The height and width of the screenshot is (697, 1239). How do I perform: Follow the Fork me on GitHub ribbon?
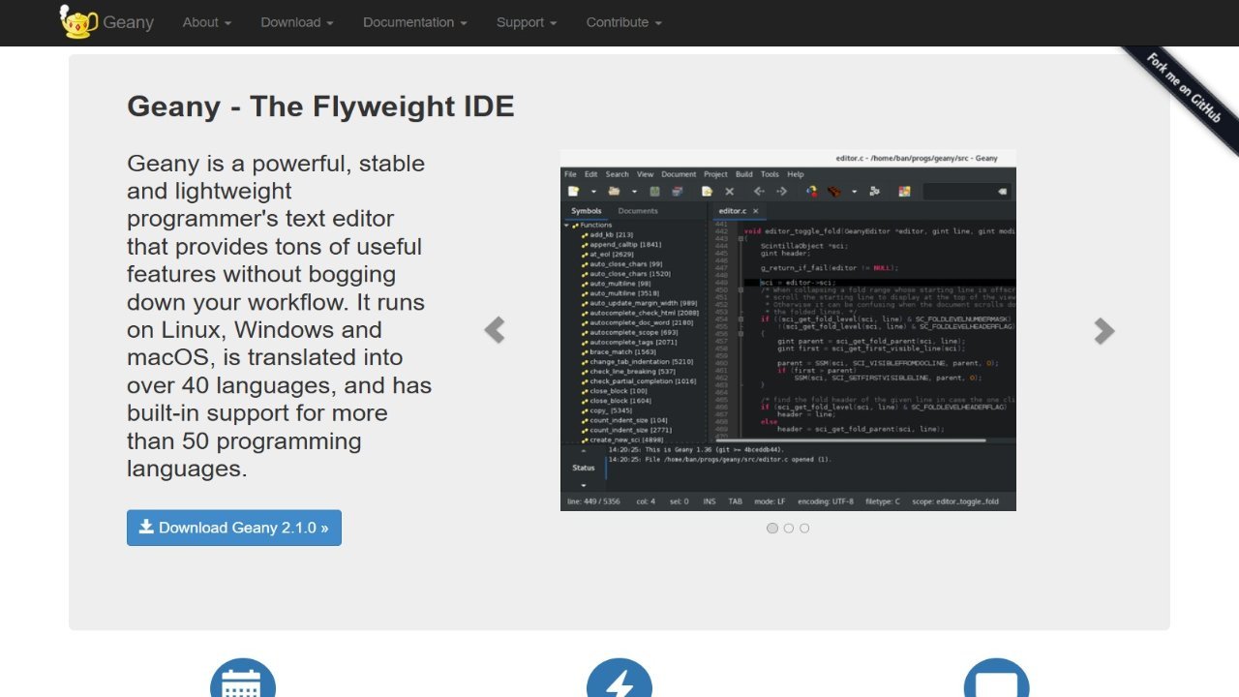pos(1184,87)
